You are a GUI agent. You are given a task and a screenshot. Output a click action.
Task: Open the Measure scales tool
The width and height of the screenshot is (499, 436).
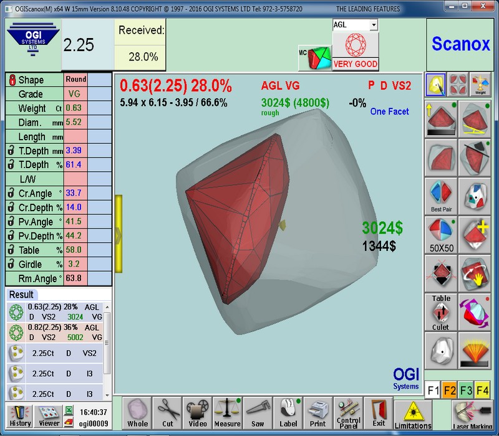point(227,412)
